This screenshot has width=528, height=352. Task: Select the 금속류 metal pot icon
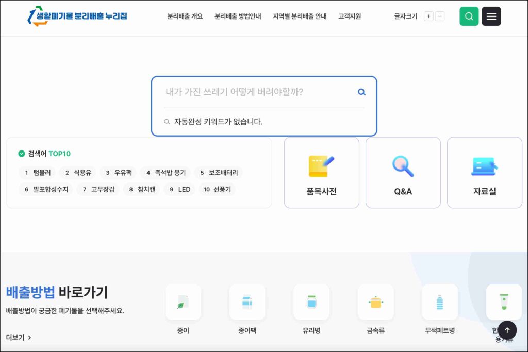[x=375, y=302]
